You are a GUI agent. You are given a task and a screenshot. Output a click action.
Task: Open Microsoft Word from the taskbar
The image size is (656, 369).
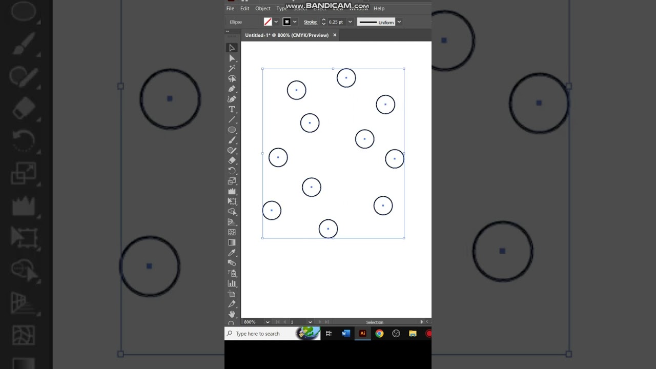tap(345, 334)
